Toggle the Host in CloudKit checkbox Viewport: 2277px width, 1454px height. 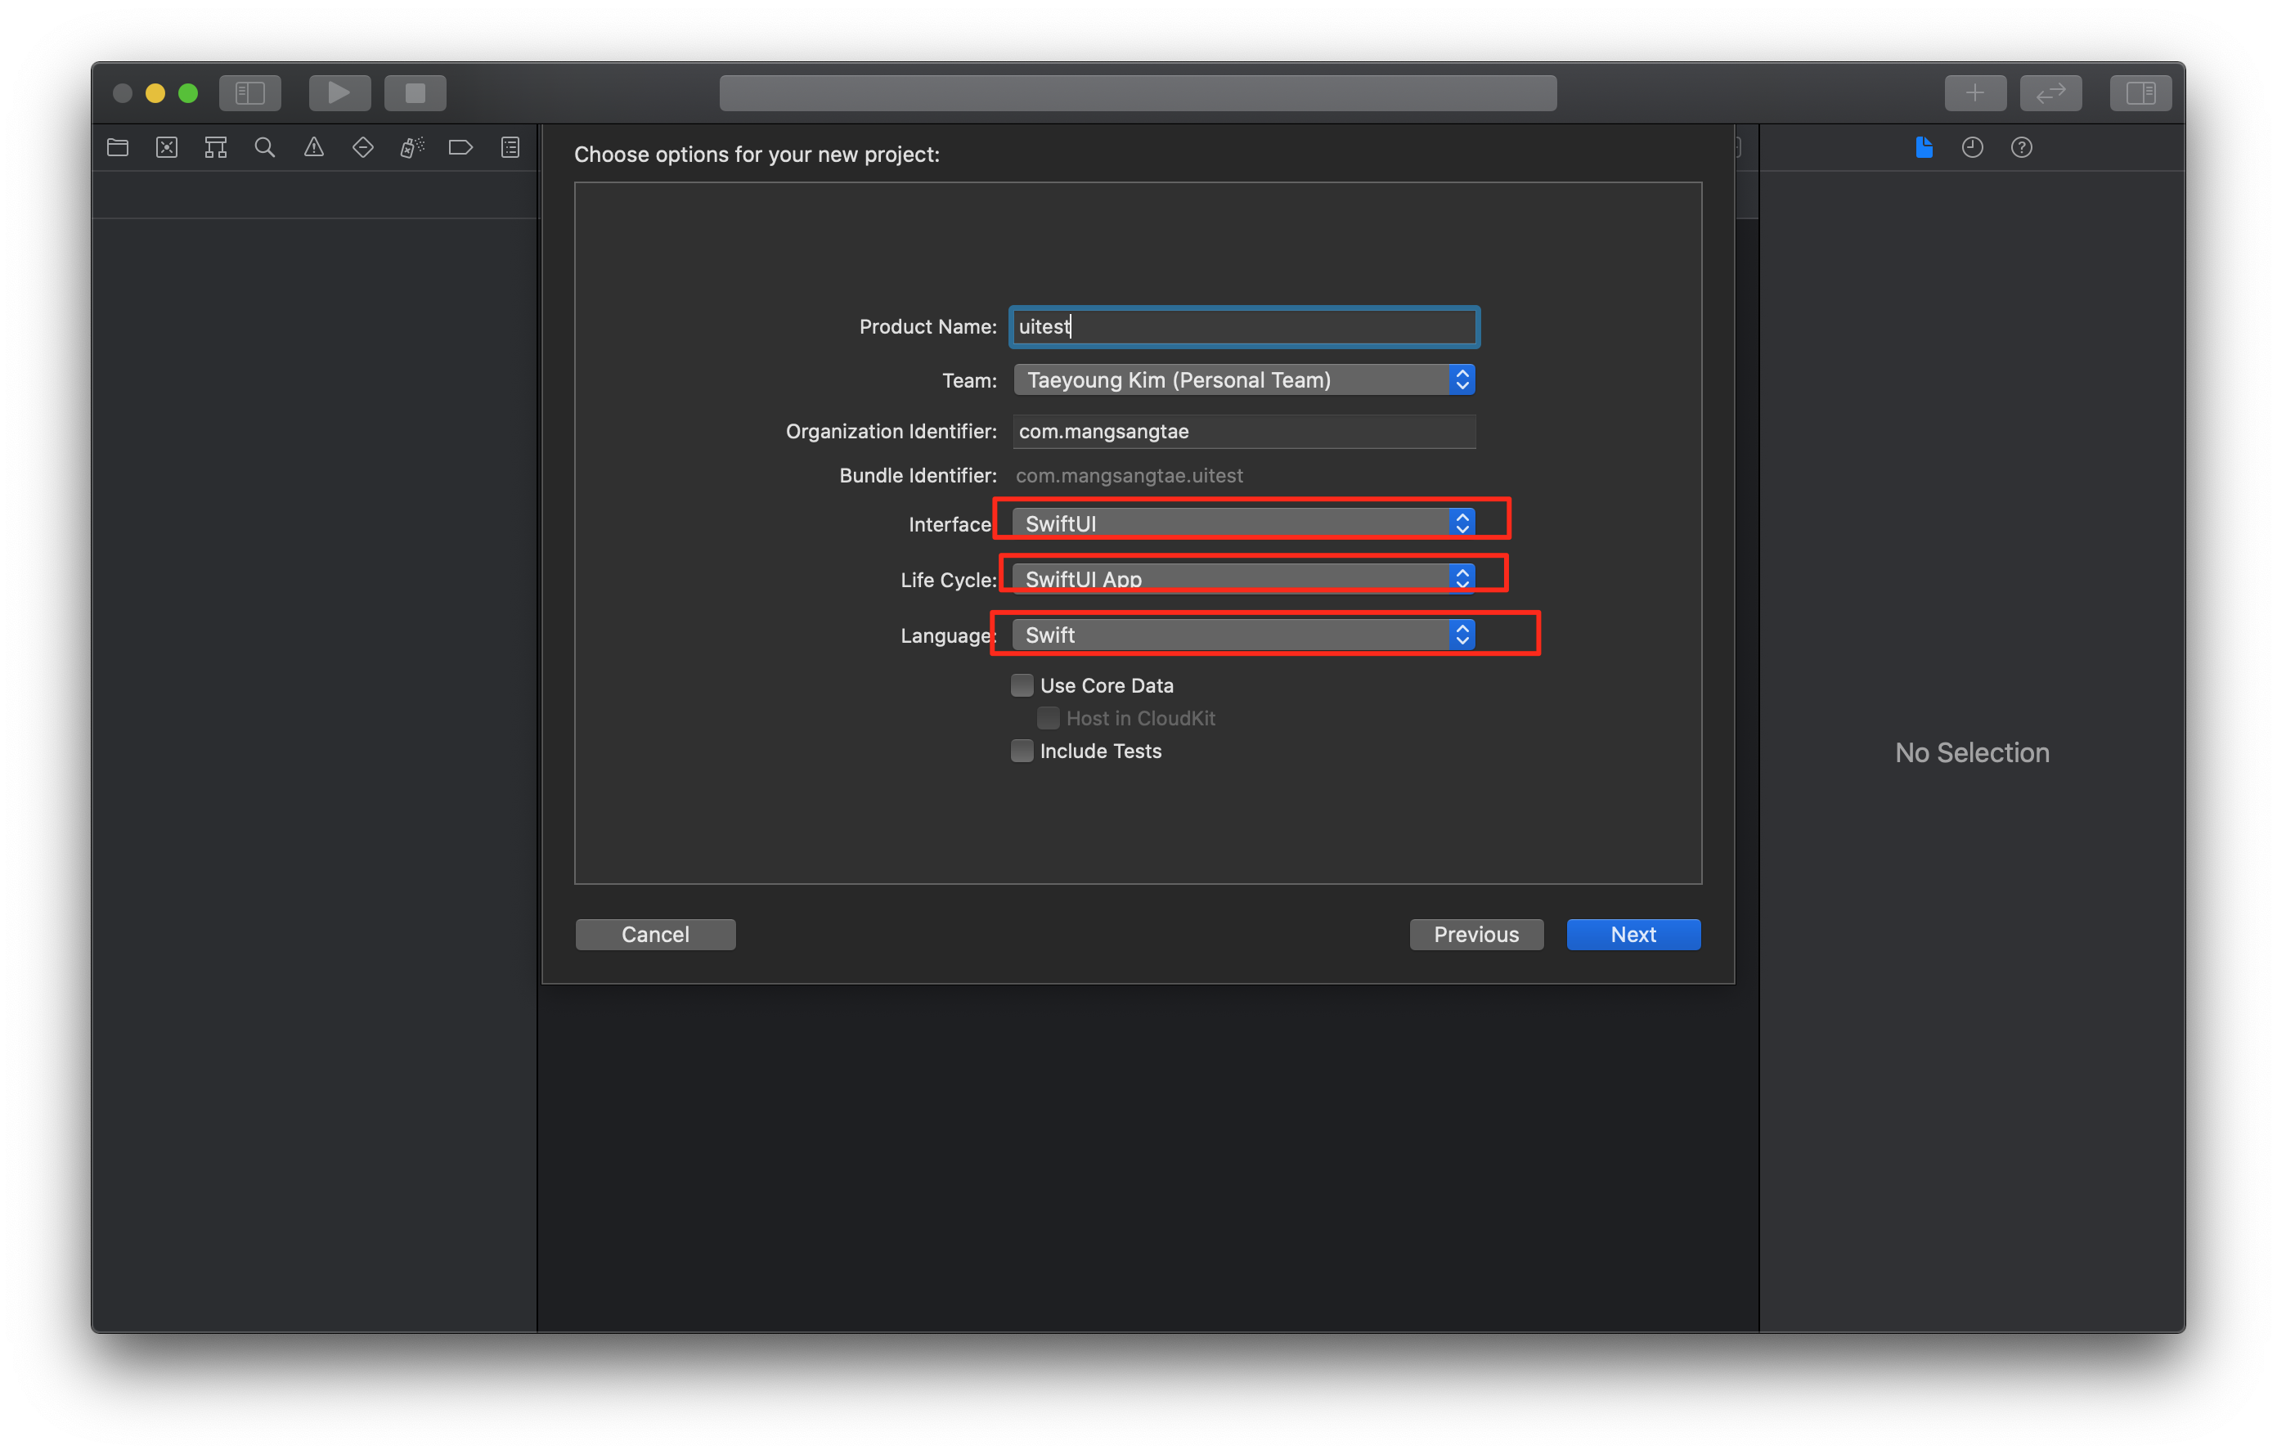(x=1048, y=719)
